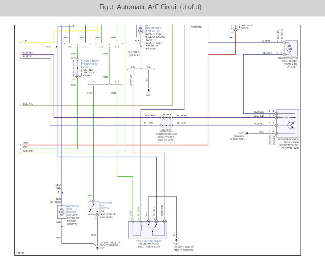Click the 'X9' connector label
This screenshot has width=325, height=268.
(x=232, y=33)
